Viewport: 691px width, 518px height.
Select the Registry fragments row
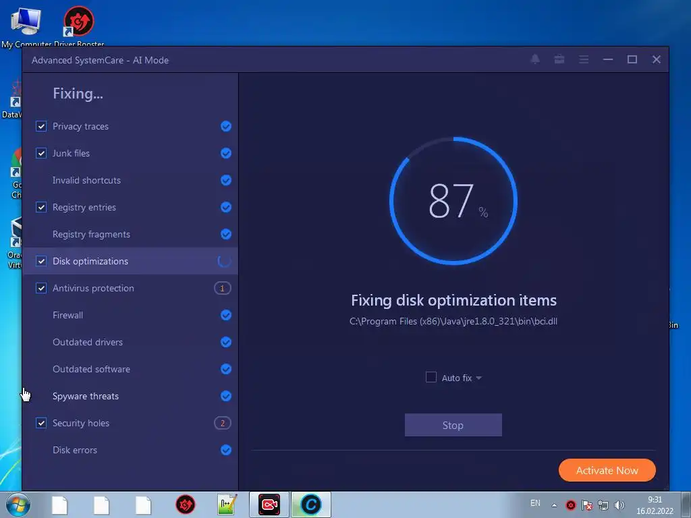pos(130,234)
